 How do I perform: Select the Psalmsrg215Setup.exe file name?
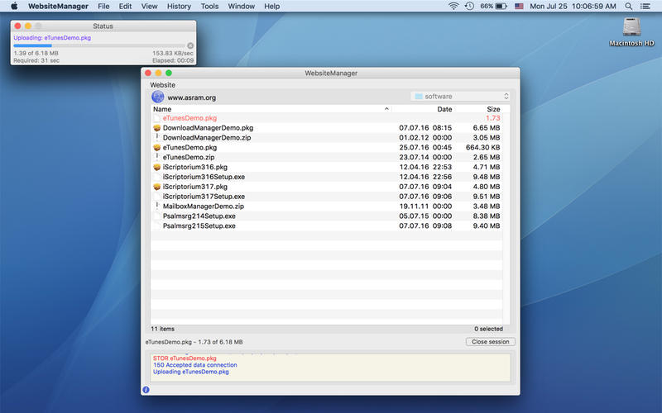pyautogui.click(x=199, y=225)
